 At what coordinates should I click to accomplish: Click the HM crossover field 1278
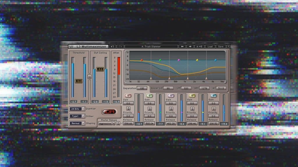(x=204, y=88)
